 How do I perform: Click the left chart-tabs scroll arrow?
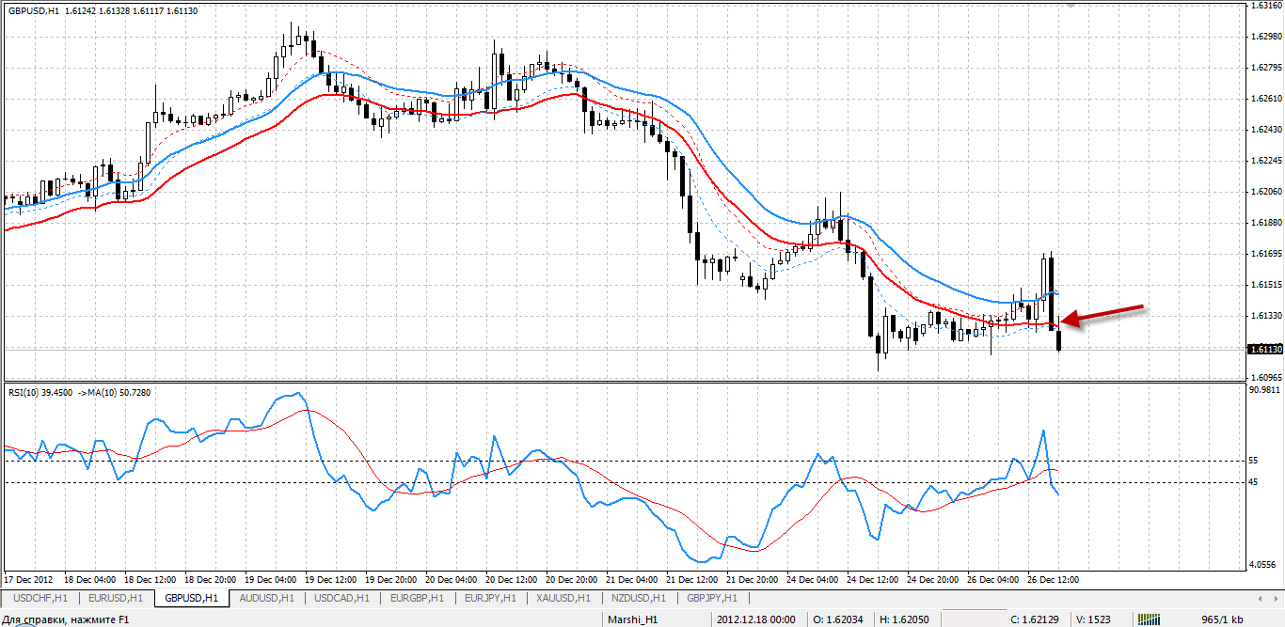[x=1261, y=598]
